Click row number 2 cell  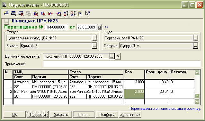[8, 94]
